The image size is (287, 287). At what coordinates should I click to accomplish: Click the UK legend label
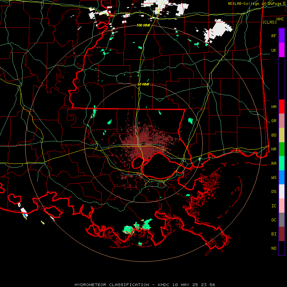[x=274, y=50]
